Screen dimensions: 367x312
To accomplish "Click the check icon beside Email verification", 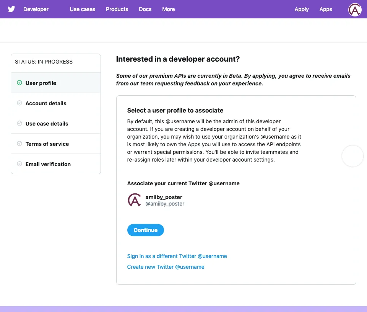I will pos(19,164).
